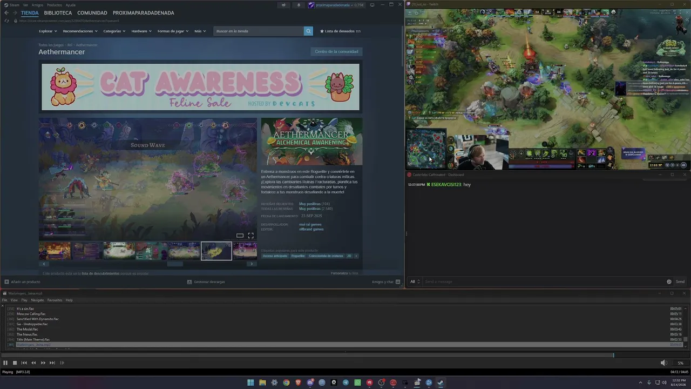Open the mol rai games developer link
The width and height of the screenshot is (691, 389).
310,224
